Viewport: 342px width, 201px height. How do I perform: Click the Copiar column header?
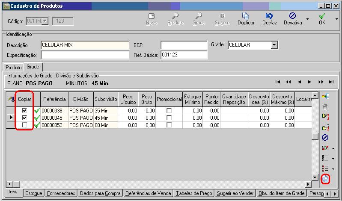tap(24, 99)
